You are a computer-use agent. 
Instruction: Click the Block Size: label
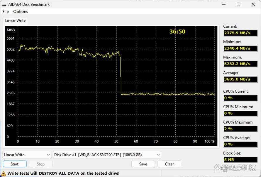tap(232, 153)
